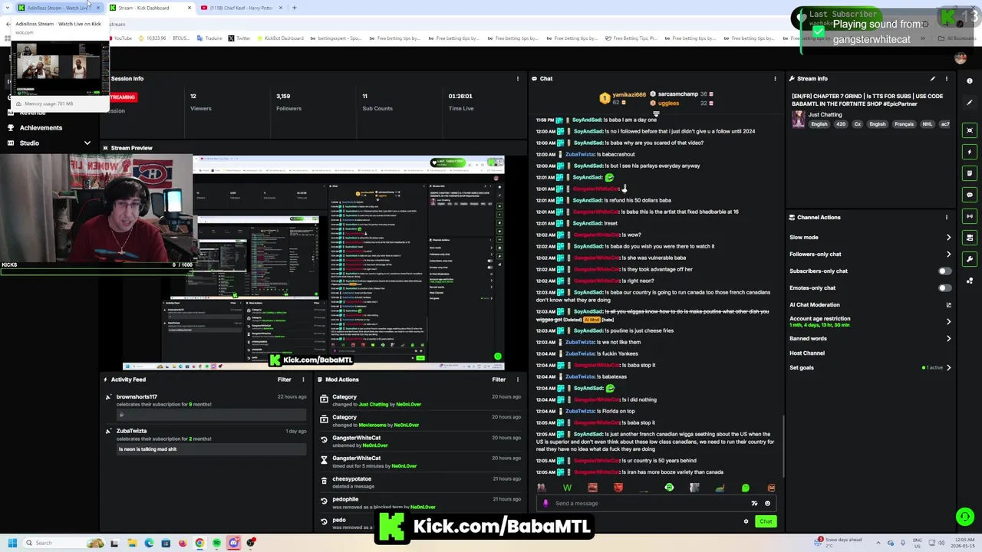
Task: Click the NHL stream tag
Action: coord(927,124)
